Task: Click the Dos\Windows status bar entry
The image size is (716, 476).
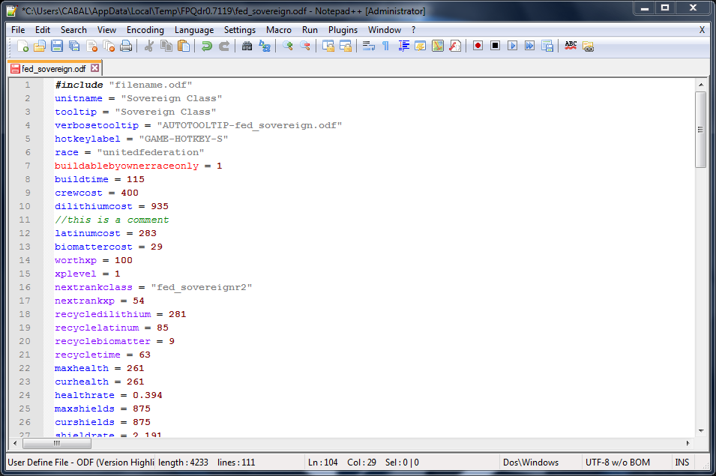Action: 531,463
